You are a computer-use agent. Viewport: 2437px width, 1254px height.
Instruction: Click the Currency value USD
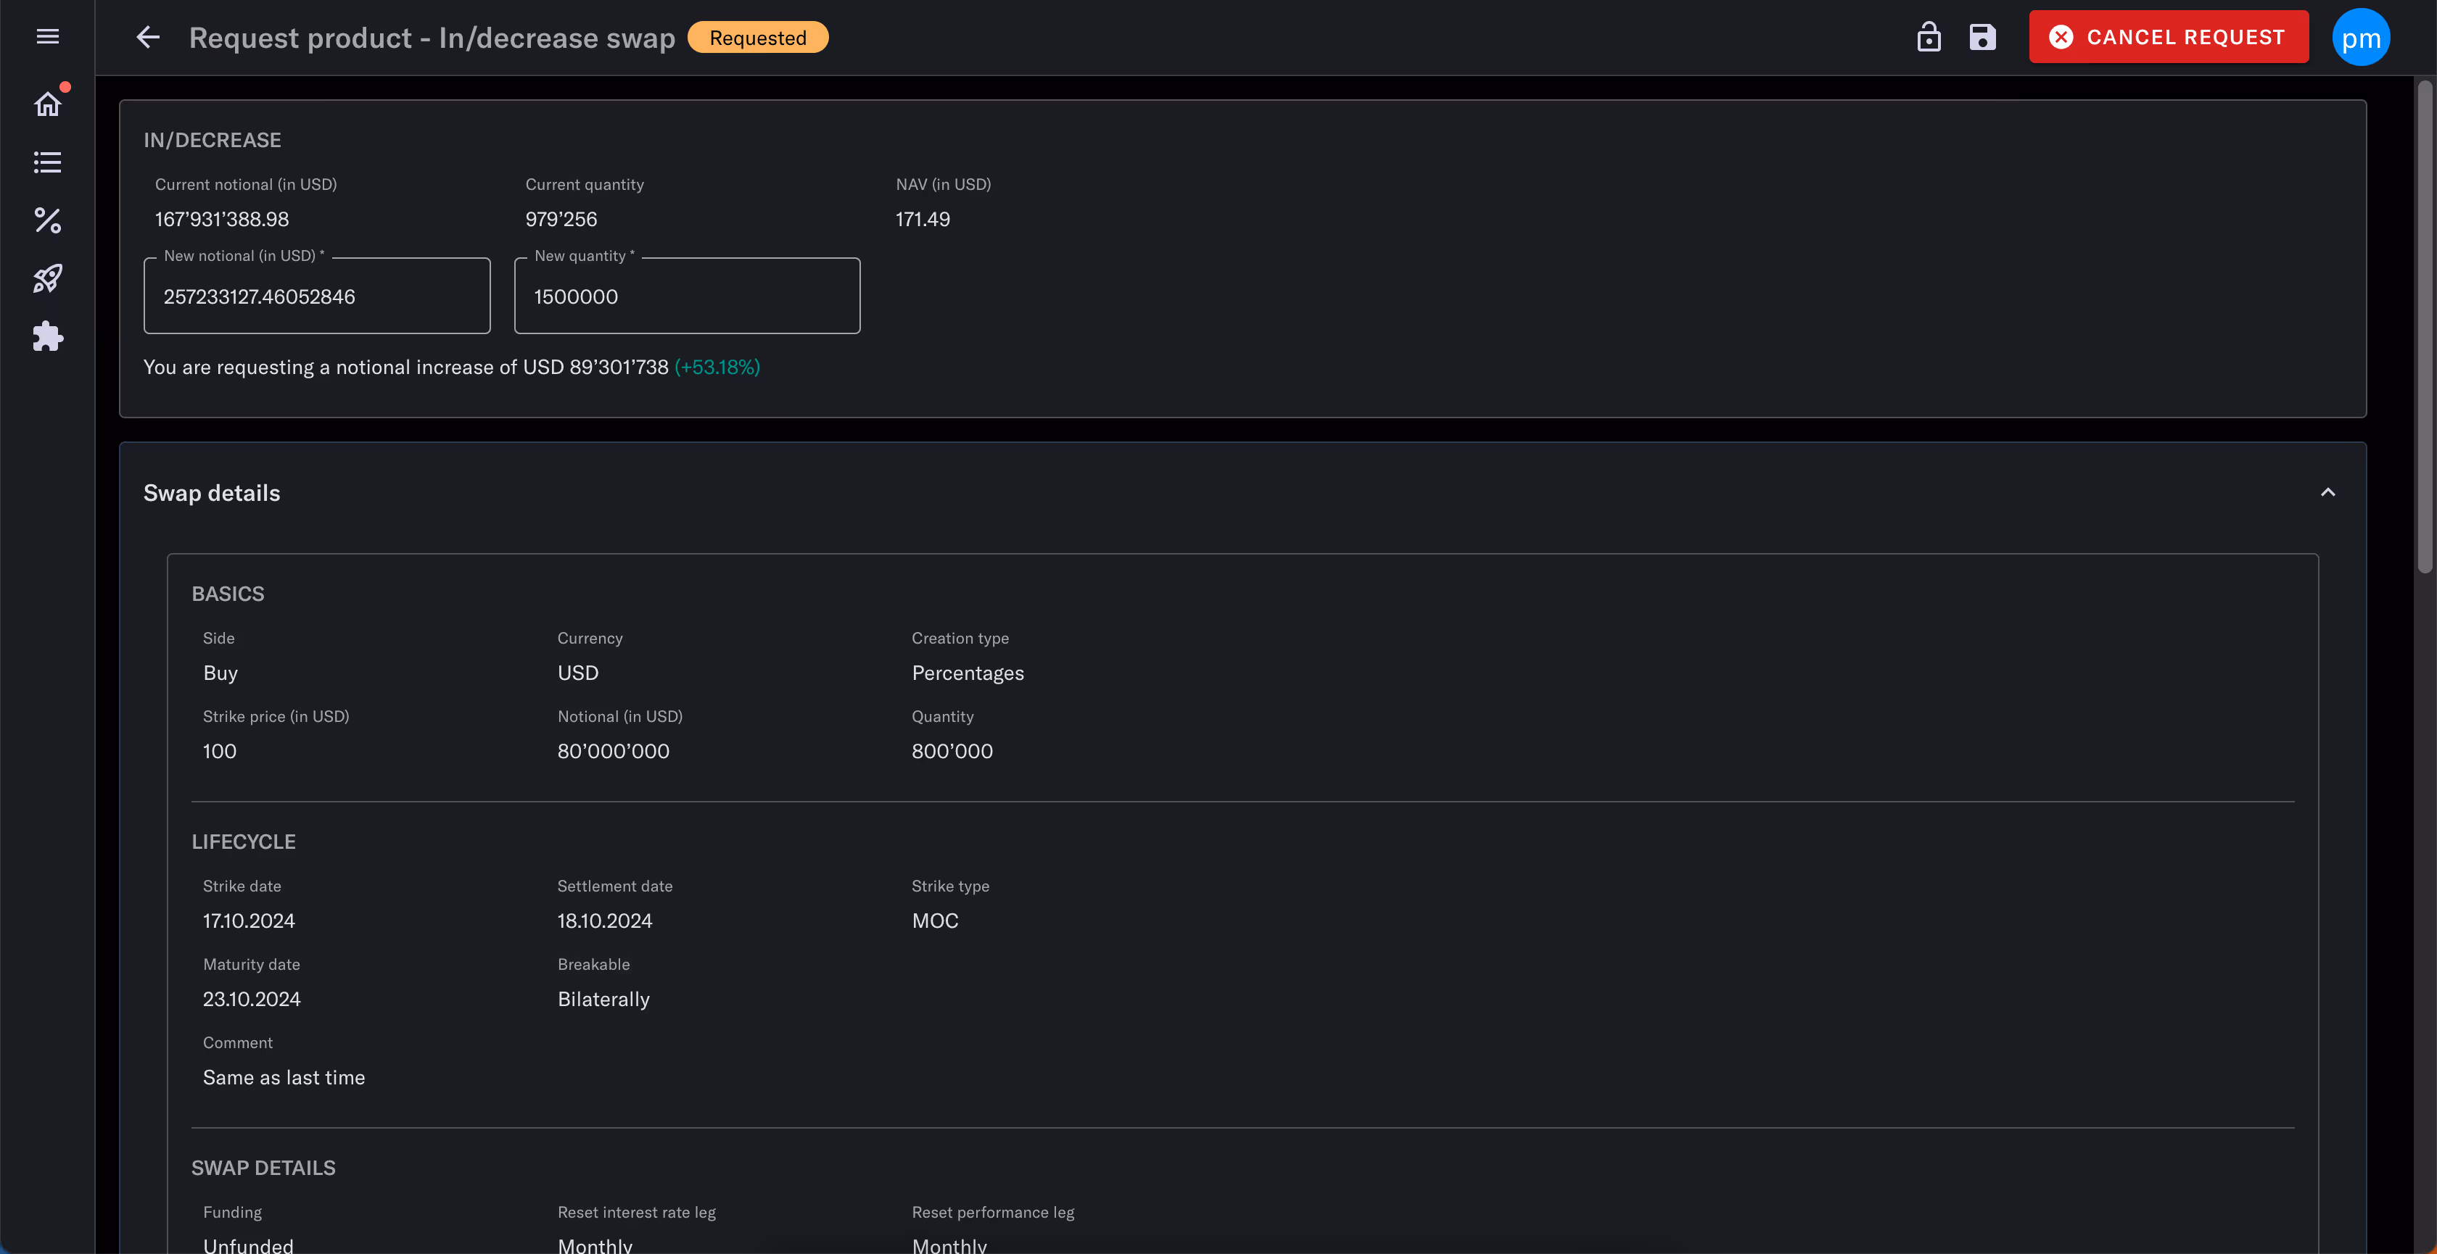[x=578, y=673]
